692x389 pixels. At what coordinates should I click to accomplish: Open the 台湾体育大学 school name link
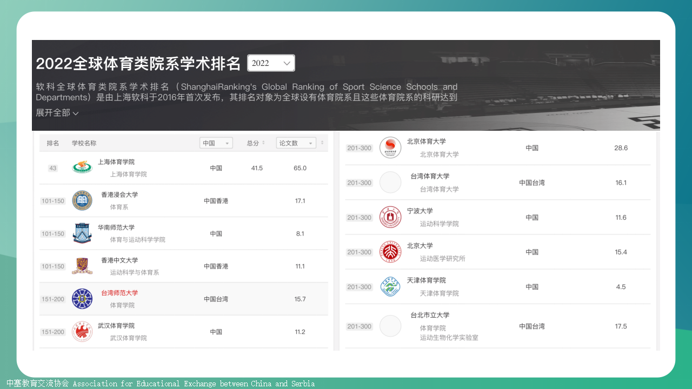[430, 176]
